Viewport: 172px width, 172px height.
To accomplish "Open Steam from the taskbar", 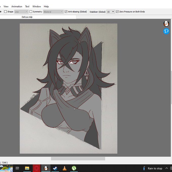I will tap(55, 168).
